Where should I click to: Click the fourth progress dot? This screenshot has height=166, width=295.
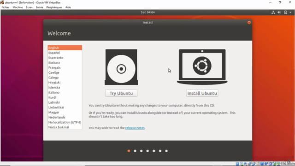click(147, 151)
